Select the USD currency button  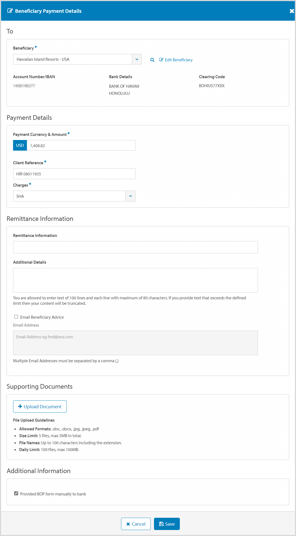[20, 145]
